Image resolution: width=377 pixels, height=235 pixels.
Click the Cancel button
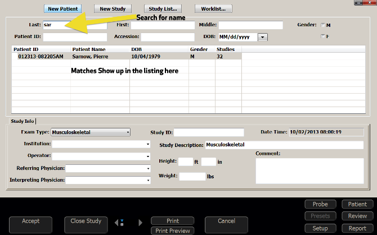pos(226,225)
